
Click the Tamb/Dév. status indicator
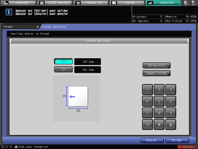point(188,147)
